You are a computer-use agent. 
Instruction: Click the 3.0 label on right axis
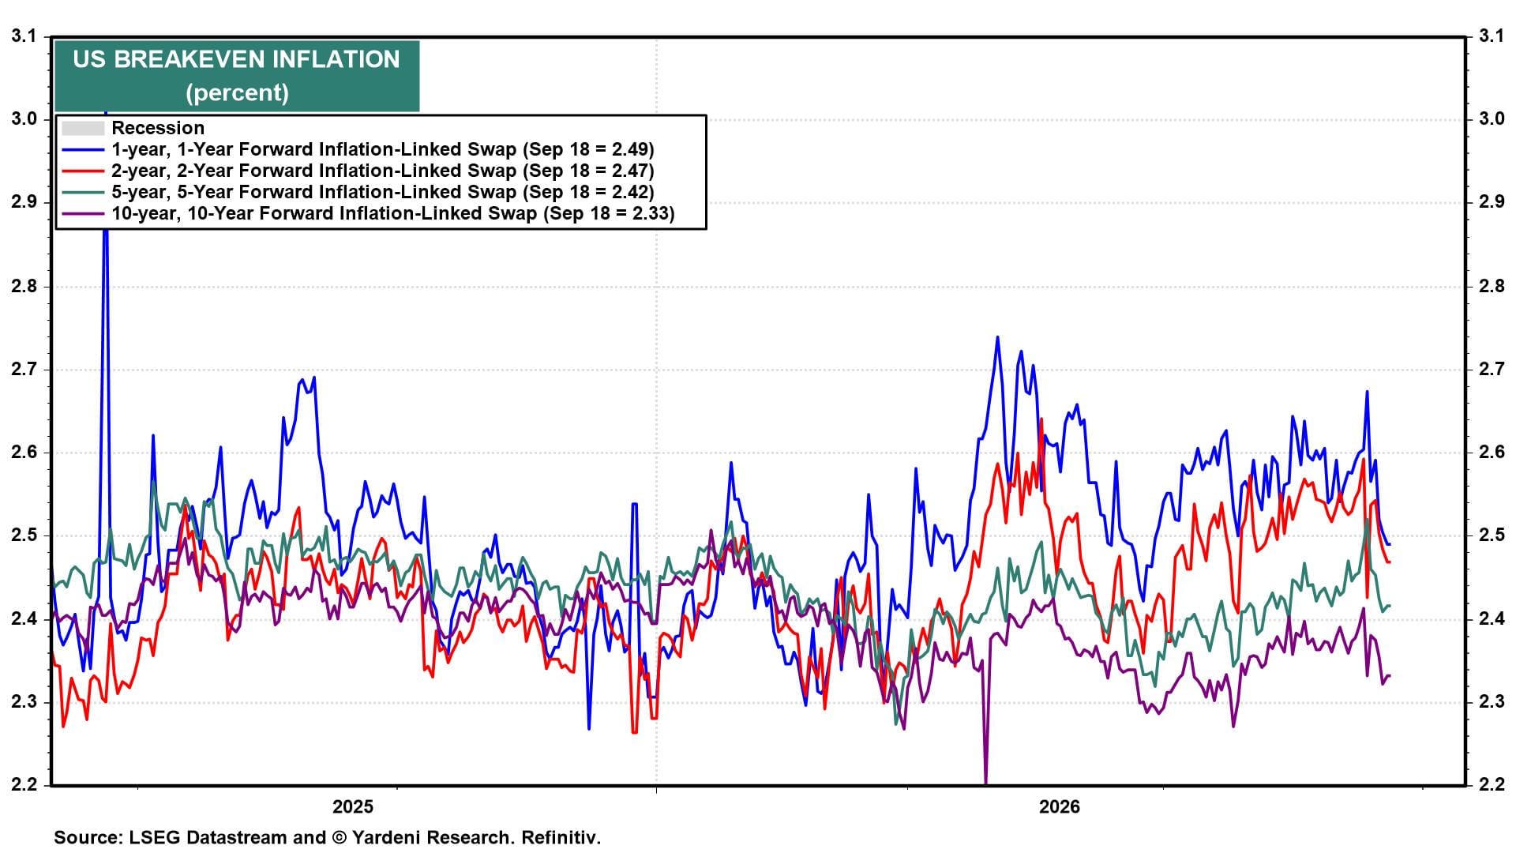coord(1492,119)
